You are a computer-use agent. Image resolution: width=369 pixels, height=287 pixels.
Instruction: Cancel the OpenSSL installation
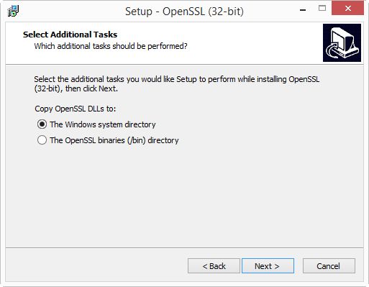click(x=329, y=266)
